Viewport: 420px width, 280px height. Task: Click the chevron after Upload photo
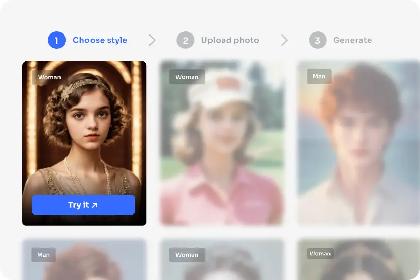click(284, 40)
